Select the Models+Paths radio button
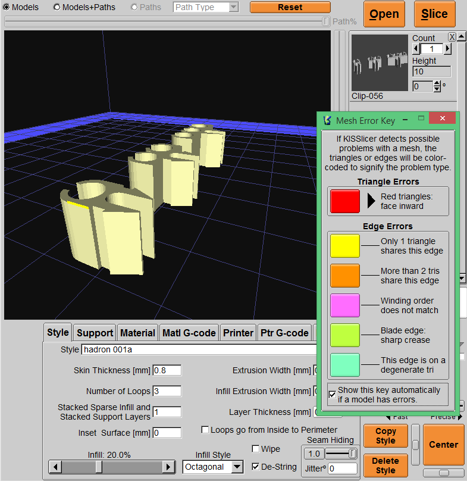The image size is (467, 481). click(x=57, y=7)
